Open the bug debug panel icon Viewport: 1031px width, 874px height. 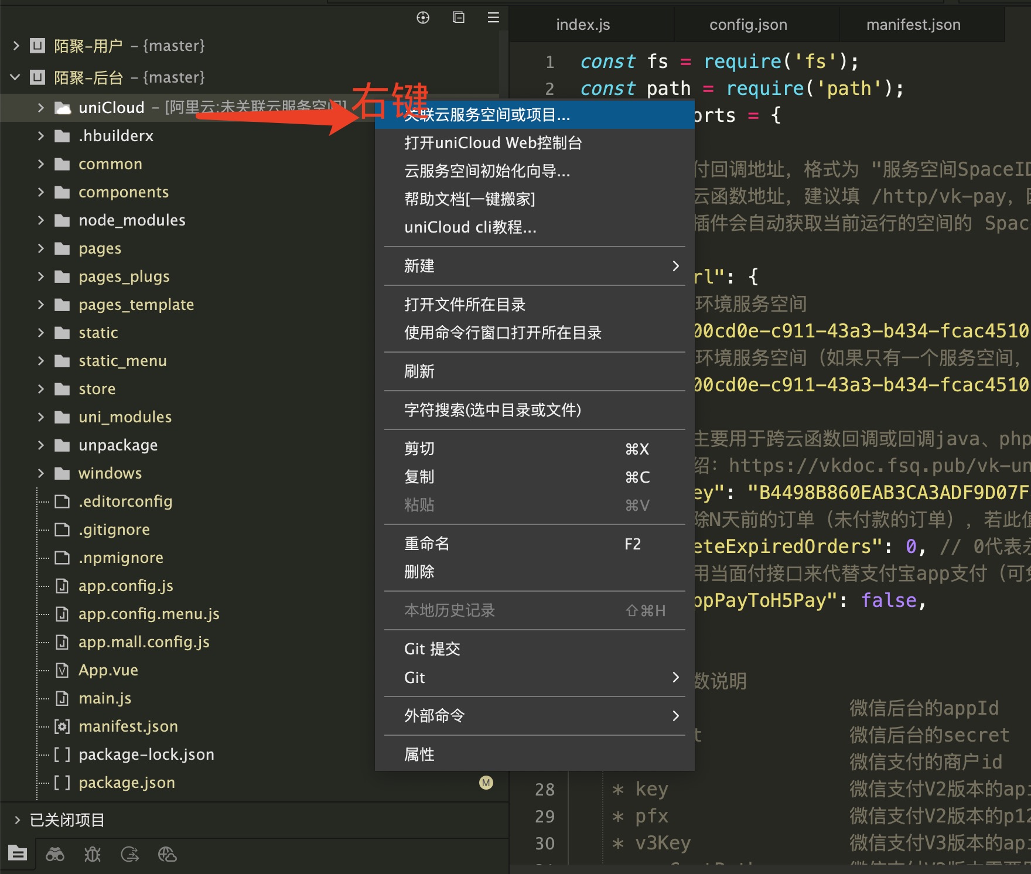pos(93,855)
